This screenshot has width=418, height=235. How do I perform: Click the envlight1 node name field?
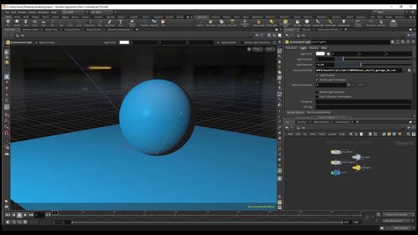(350, 42)
